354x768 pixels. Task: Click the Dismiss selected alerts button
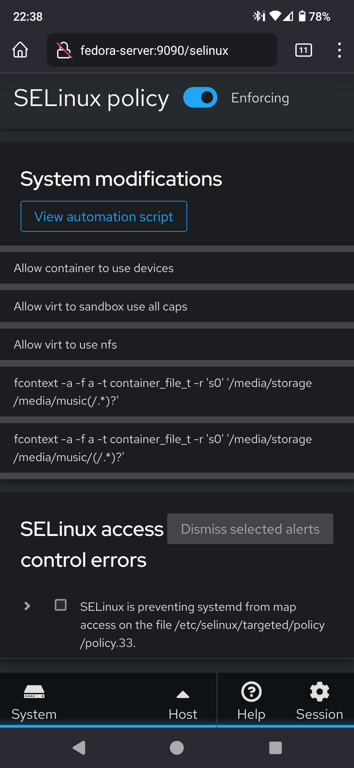(x=250, y=529)
